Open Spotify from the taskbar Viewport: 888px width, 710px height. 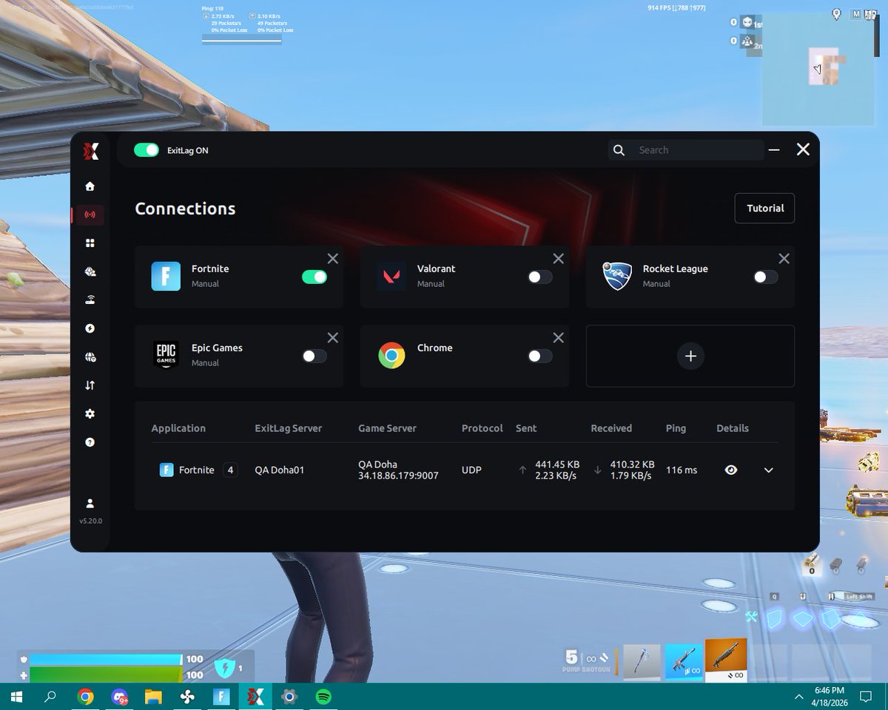coord(323,697)
